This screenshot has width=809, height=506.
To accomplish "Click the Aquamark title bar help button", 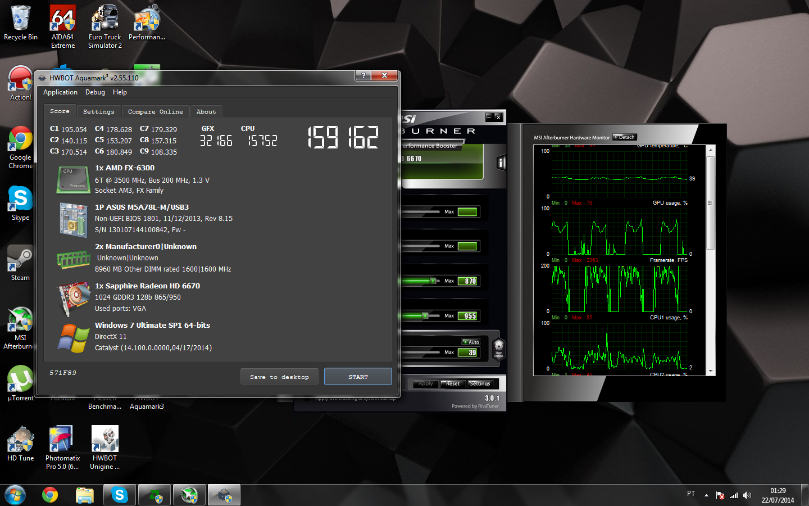I will (x=363, y=75).
